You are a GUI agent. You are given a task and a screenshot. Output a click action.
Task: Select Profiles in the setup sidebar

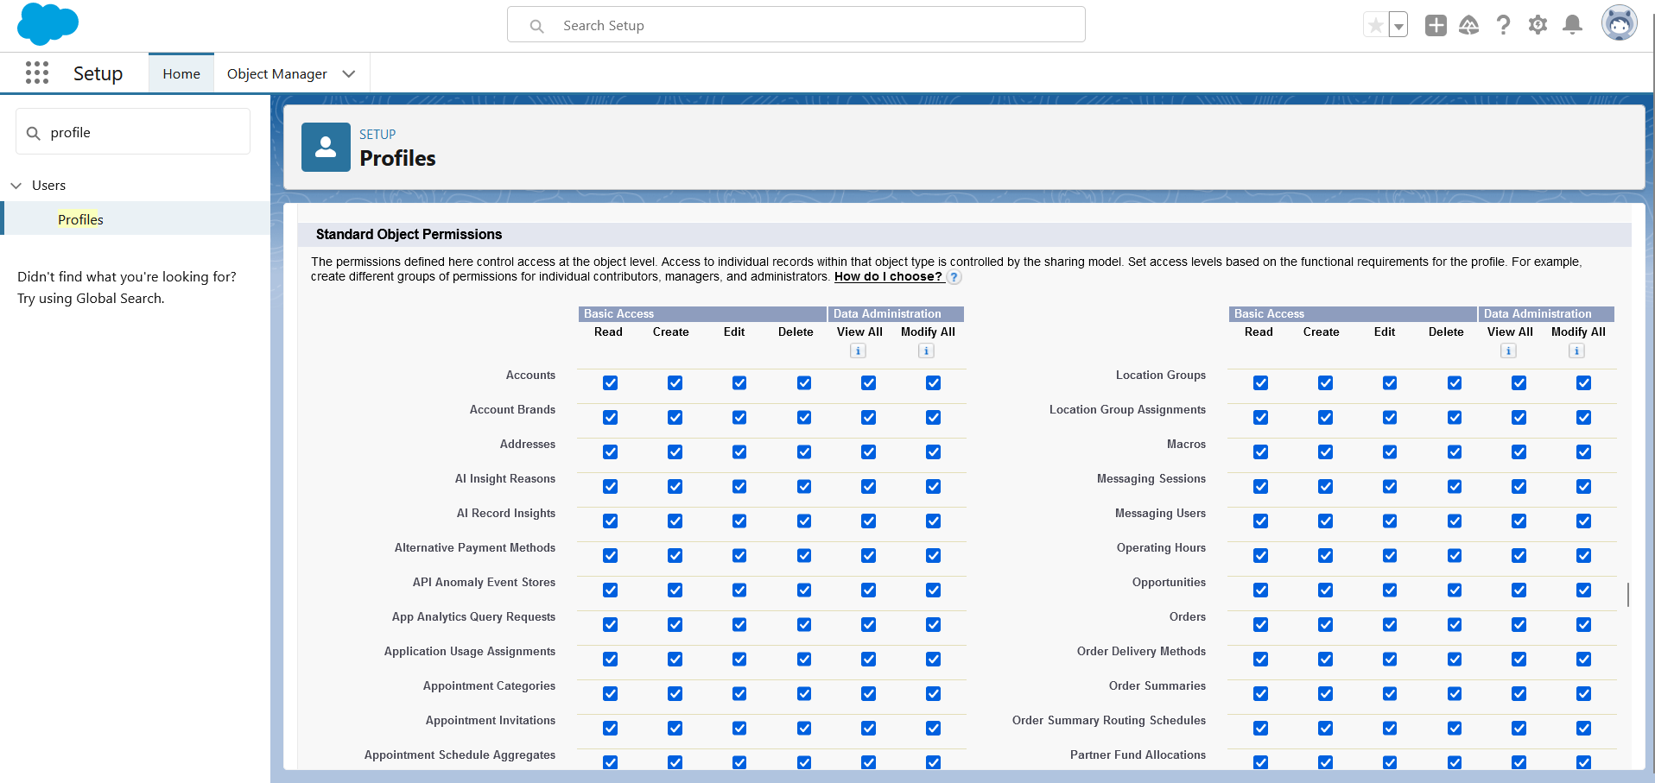point(80,220)
